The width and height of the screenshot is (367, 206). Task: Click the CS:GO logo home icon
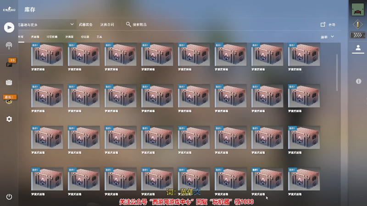click(x=9, y=10)
